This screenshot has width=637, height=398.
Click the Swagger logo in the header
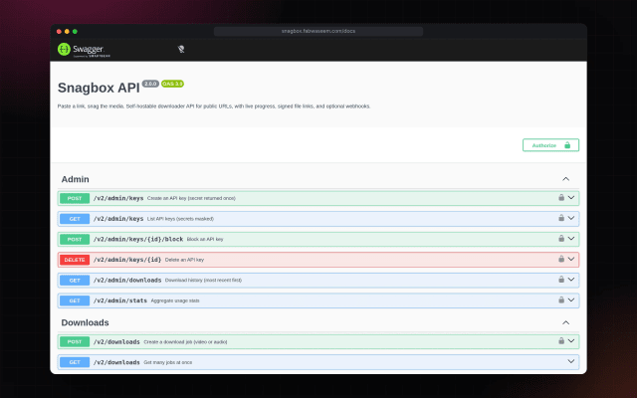click(x=84, y=50)
